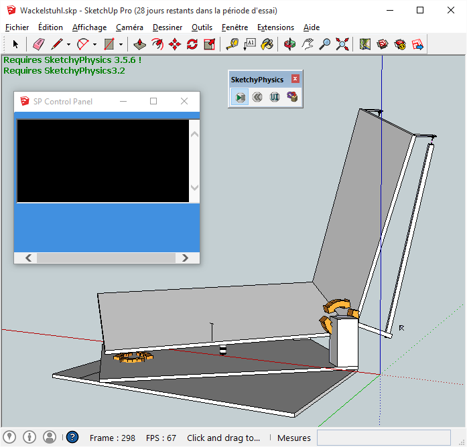
Task: Click the Mesures input field
Action: point(384,438)
